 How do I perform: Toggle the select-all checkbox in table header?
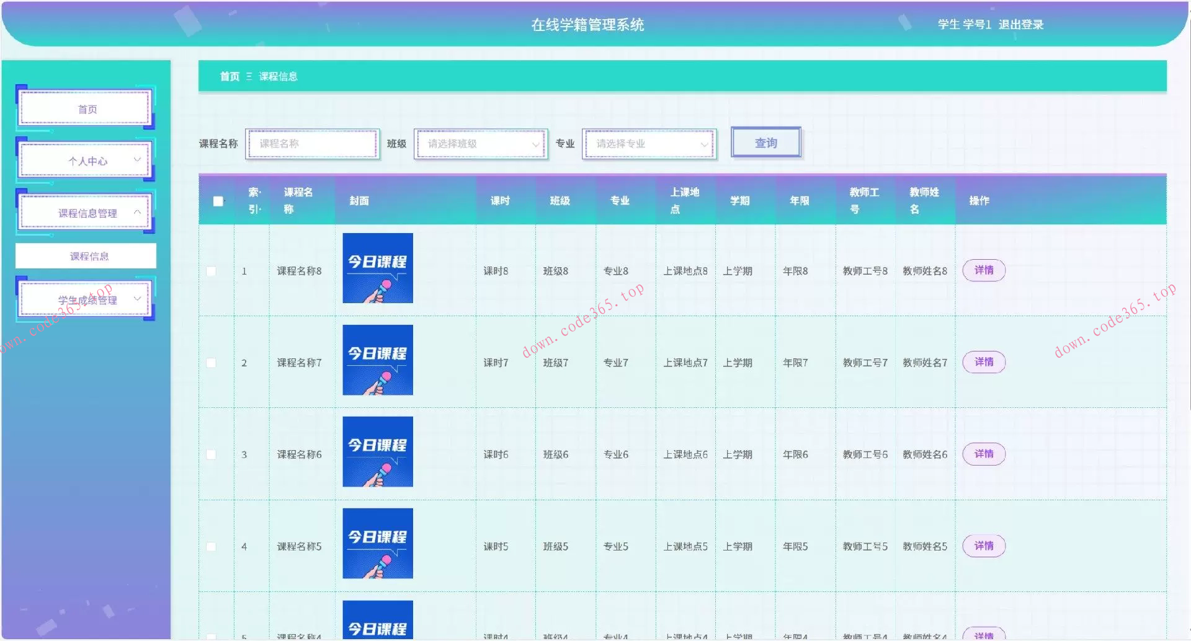[x=217, y=200]
